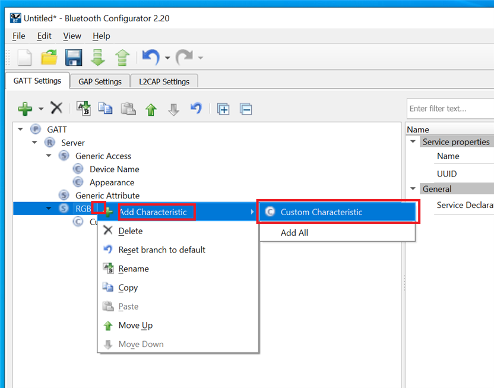Open a file with the folder icon
The height and width of the screenshot is (388, 494).
tap(49, 58)
